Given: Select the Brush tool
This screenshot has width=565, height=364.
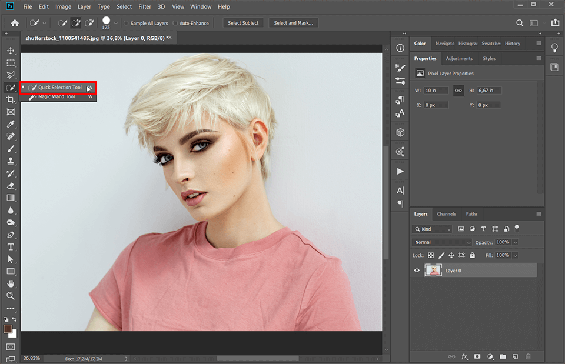Looking at the screenshot, I should tap(10, 149).
